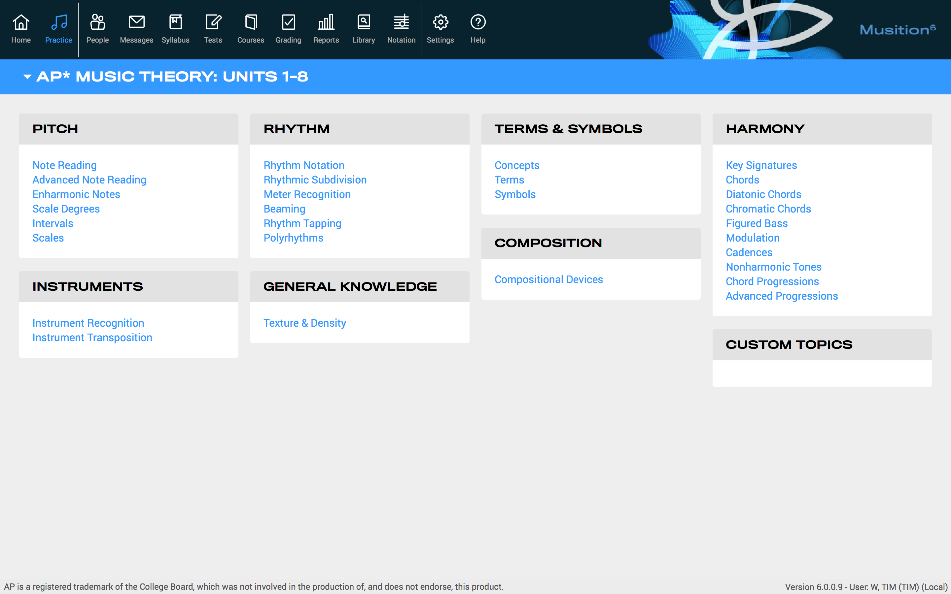
Task: Open the Compositional Devices link
Action: click(x=548, y=280)
